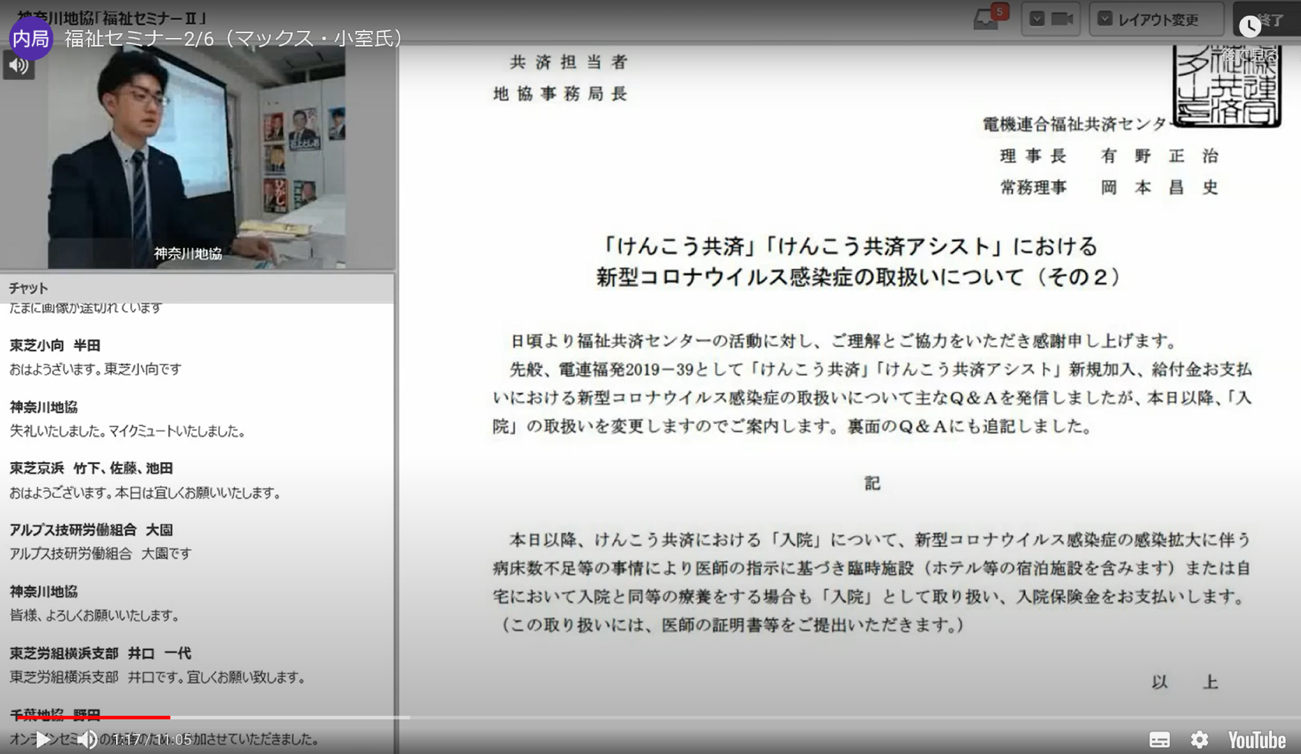Image resolution: width=1301 pixels, height=754 pixels.
Task: Click message 失礼いたしました。マイクミュートいたしました。
Action: pyautogui.click(x=128, y=431)
